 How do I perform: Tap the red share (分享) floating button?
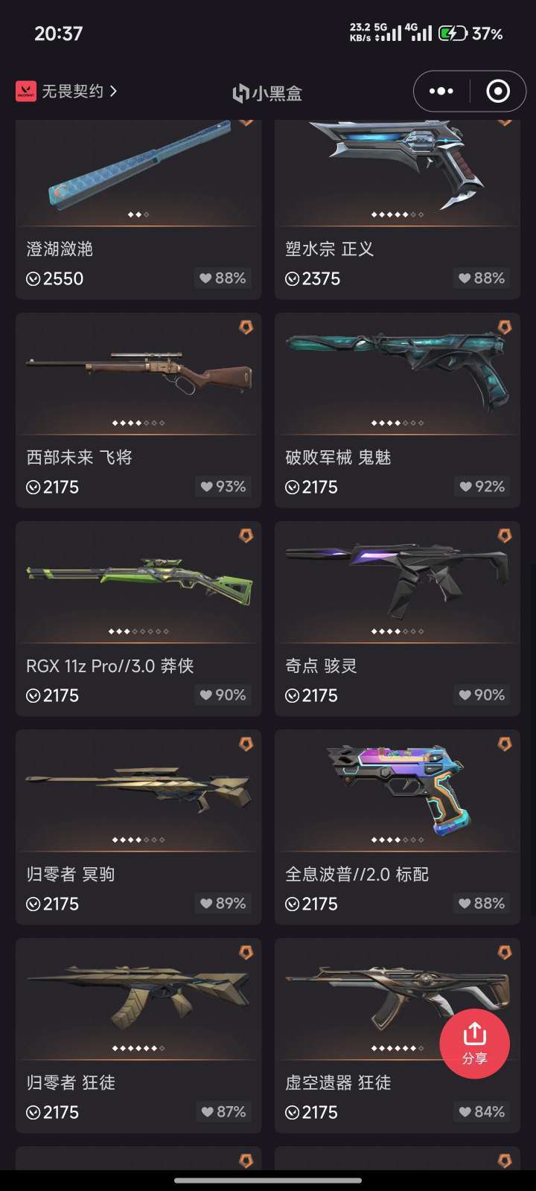tap(474, 1043)
